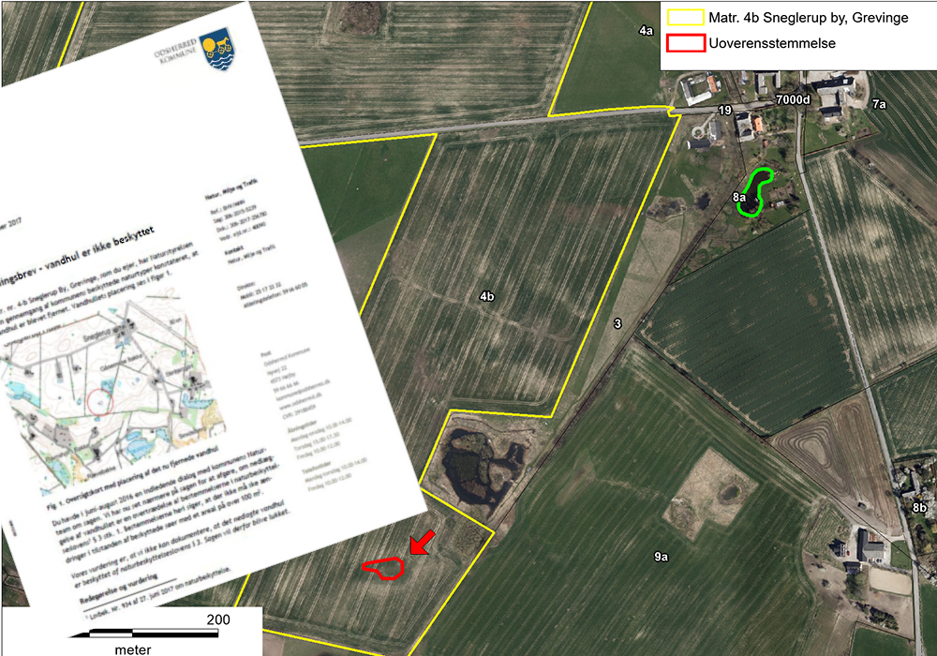937x656 pixels.
Task: Select the parcel label 8b
Action: pos(919,507)
